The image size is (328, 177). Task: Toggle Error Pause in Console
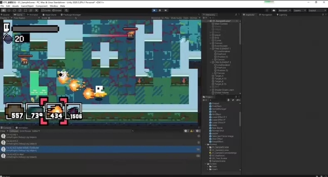(x=25, y=131)
